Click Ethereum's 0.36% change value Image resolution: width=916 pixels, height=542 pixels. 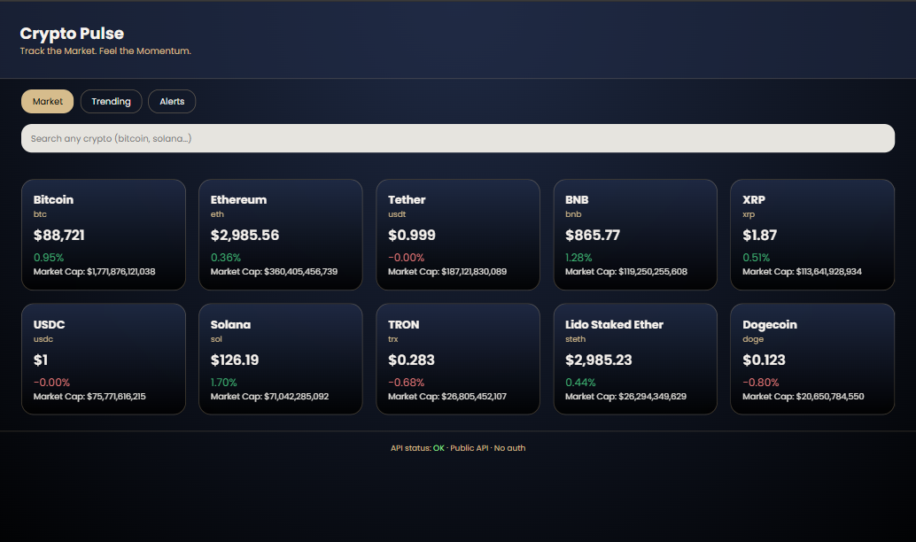[226, 258]
